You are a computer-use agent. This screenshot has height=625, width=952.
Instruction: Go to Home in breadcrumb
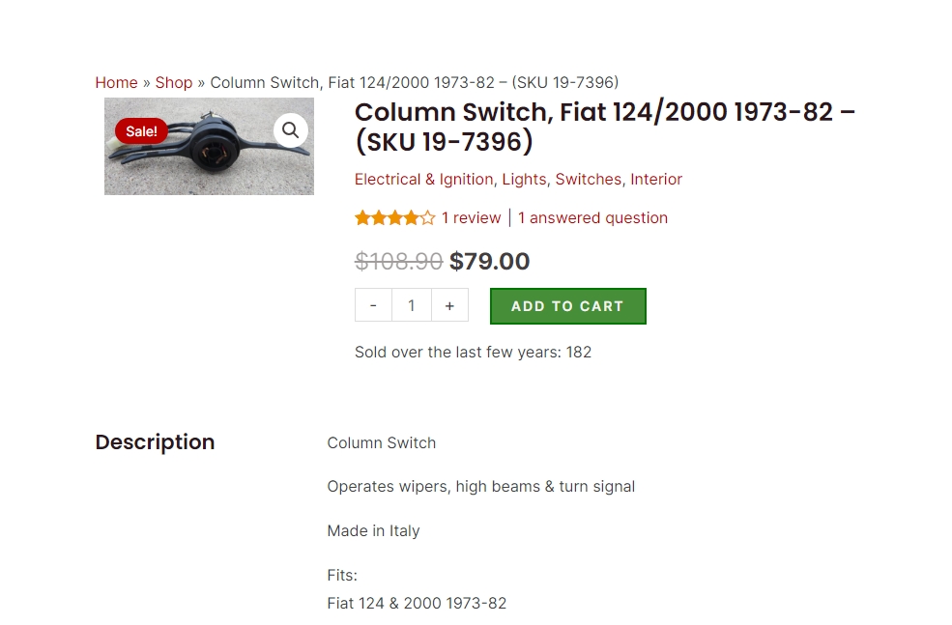pos(116,82)
